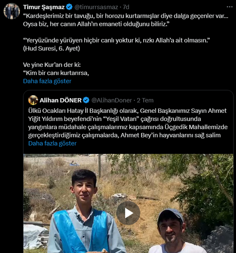The height and width of the screenshot is (253, 236).
Task: Open the 2 Tem date on the quoted tweet
Action: click(x=145, y=100)
